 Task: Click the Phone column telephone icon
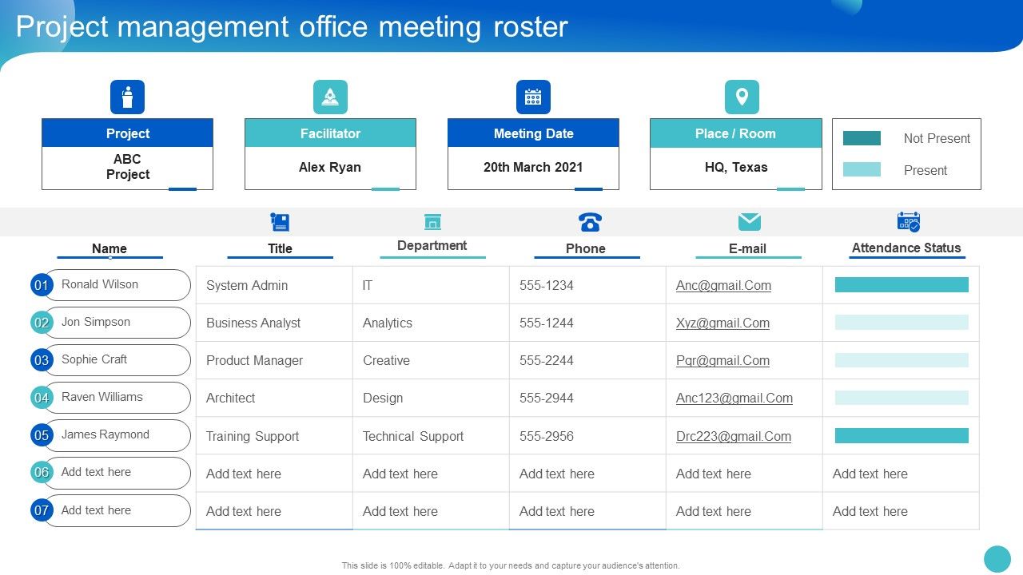(589, 222)
